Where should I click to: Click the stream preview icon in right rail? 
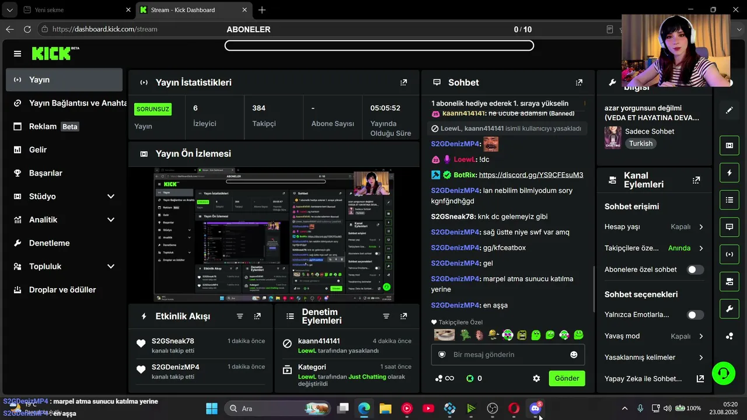coord(729,145)
